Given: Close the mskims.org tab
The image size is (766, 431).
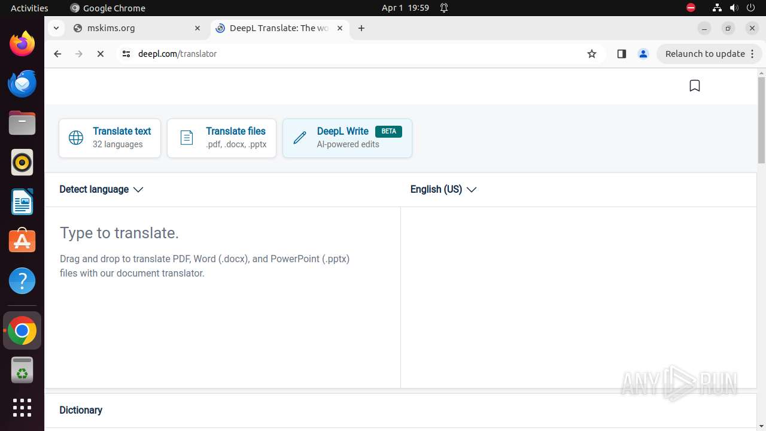Looking at the screenshot, I should 197,28.
